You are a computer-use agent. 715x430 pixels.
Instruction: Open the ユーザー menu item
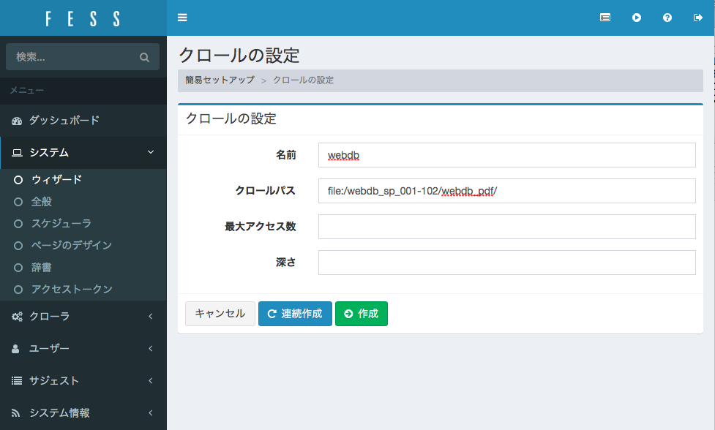pos(83,349)
